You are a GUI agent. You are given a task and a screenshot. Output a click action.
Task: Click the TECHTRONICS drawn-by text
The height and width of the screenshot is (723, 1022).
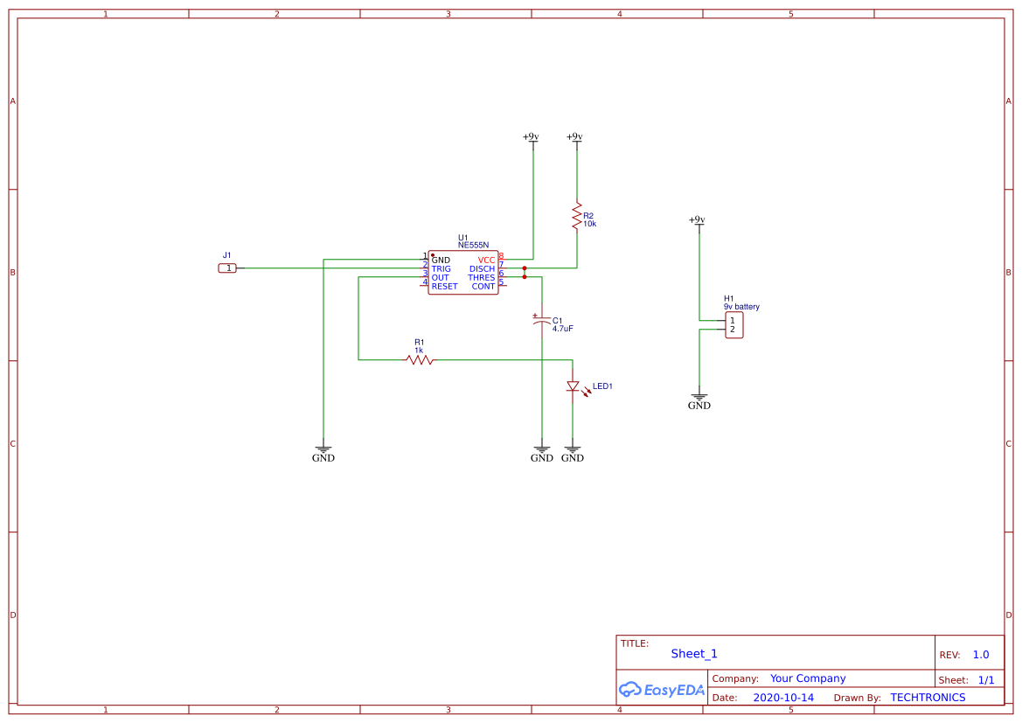pos(928,697)
